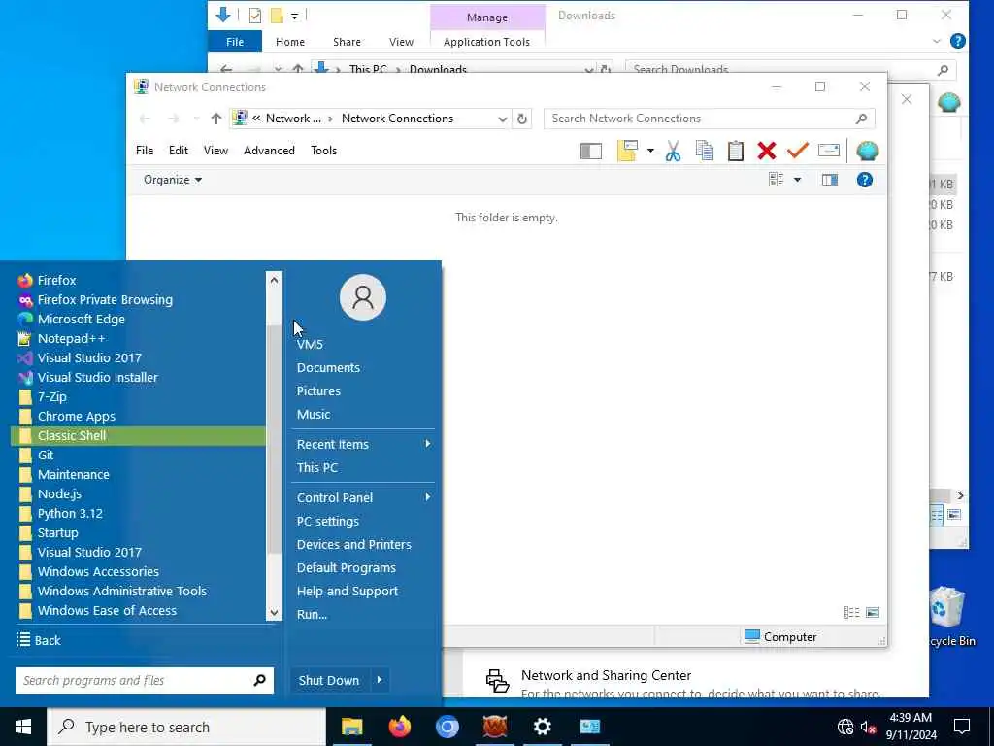Open the Advanced menu
Image resolution: width=994 pixels, height=746 pixels.
[x=270, y=151]
